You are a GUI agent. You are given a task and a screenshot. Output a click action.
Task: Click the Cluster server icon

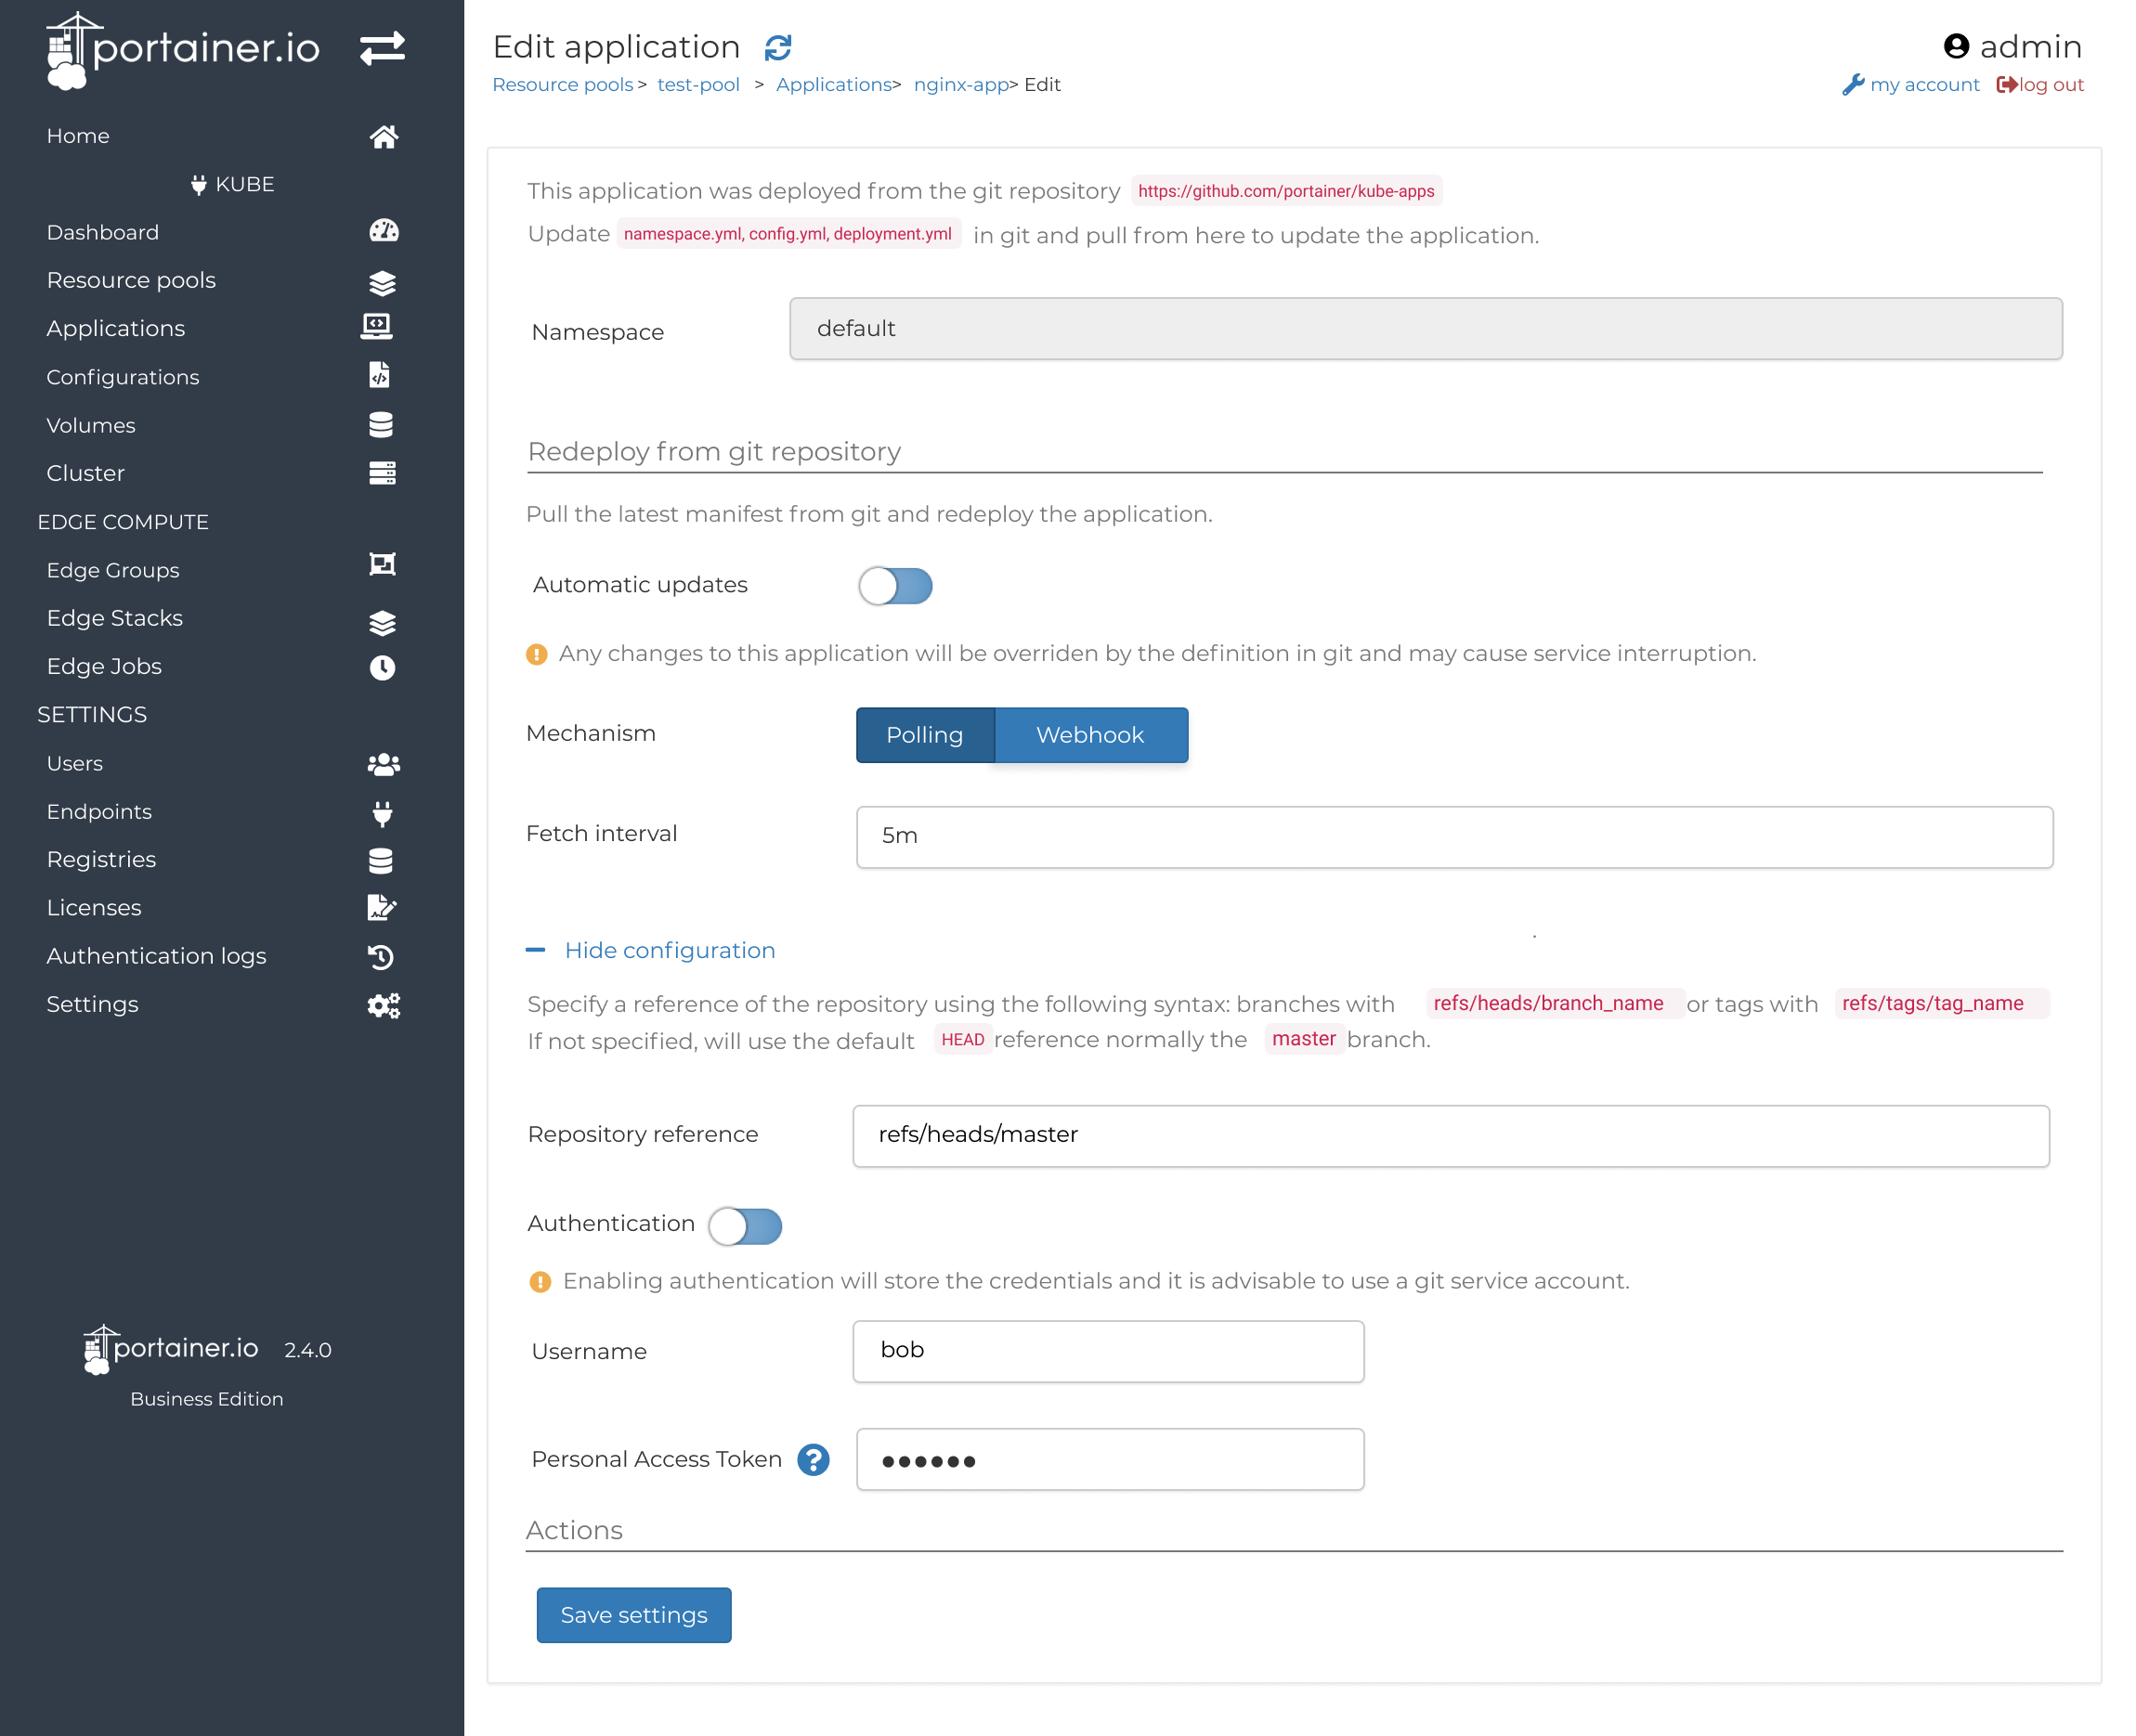[383, 473]
